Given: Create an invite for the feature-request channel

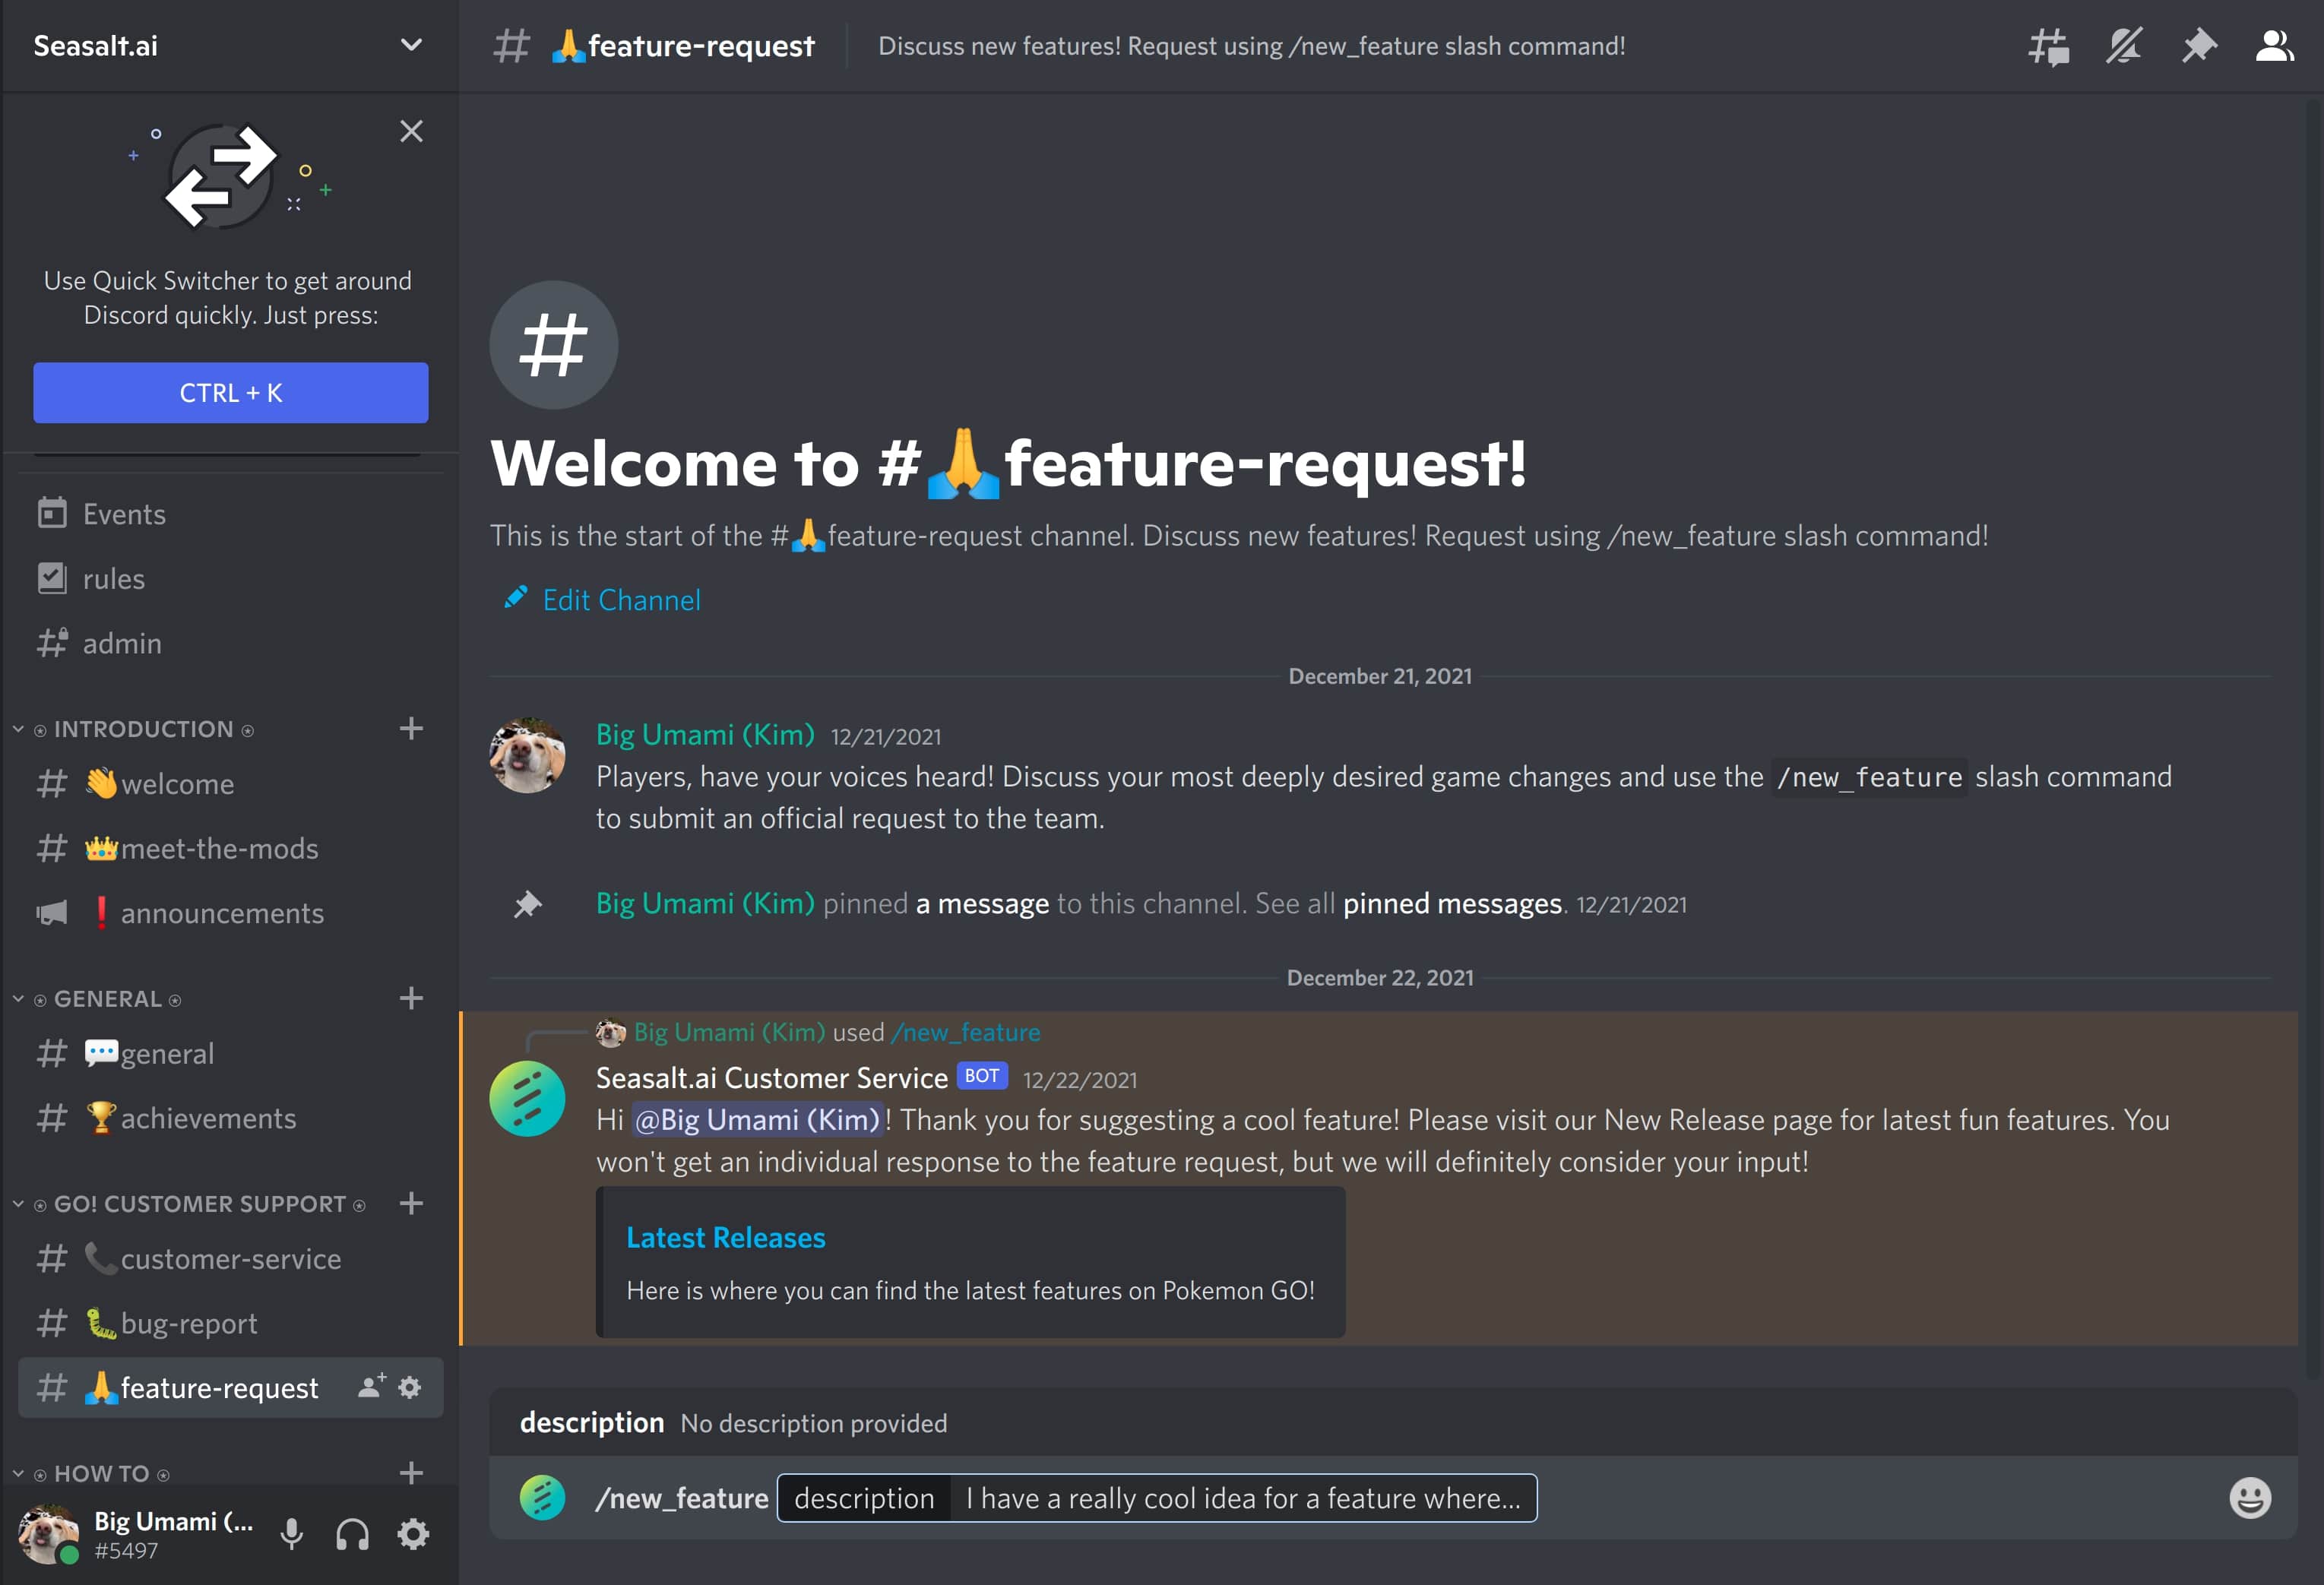Looking at the screenshot, I should 372,1387.
